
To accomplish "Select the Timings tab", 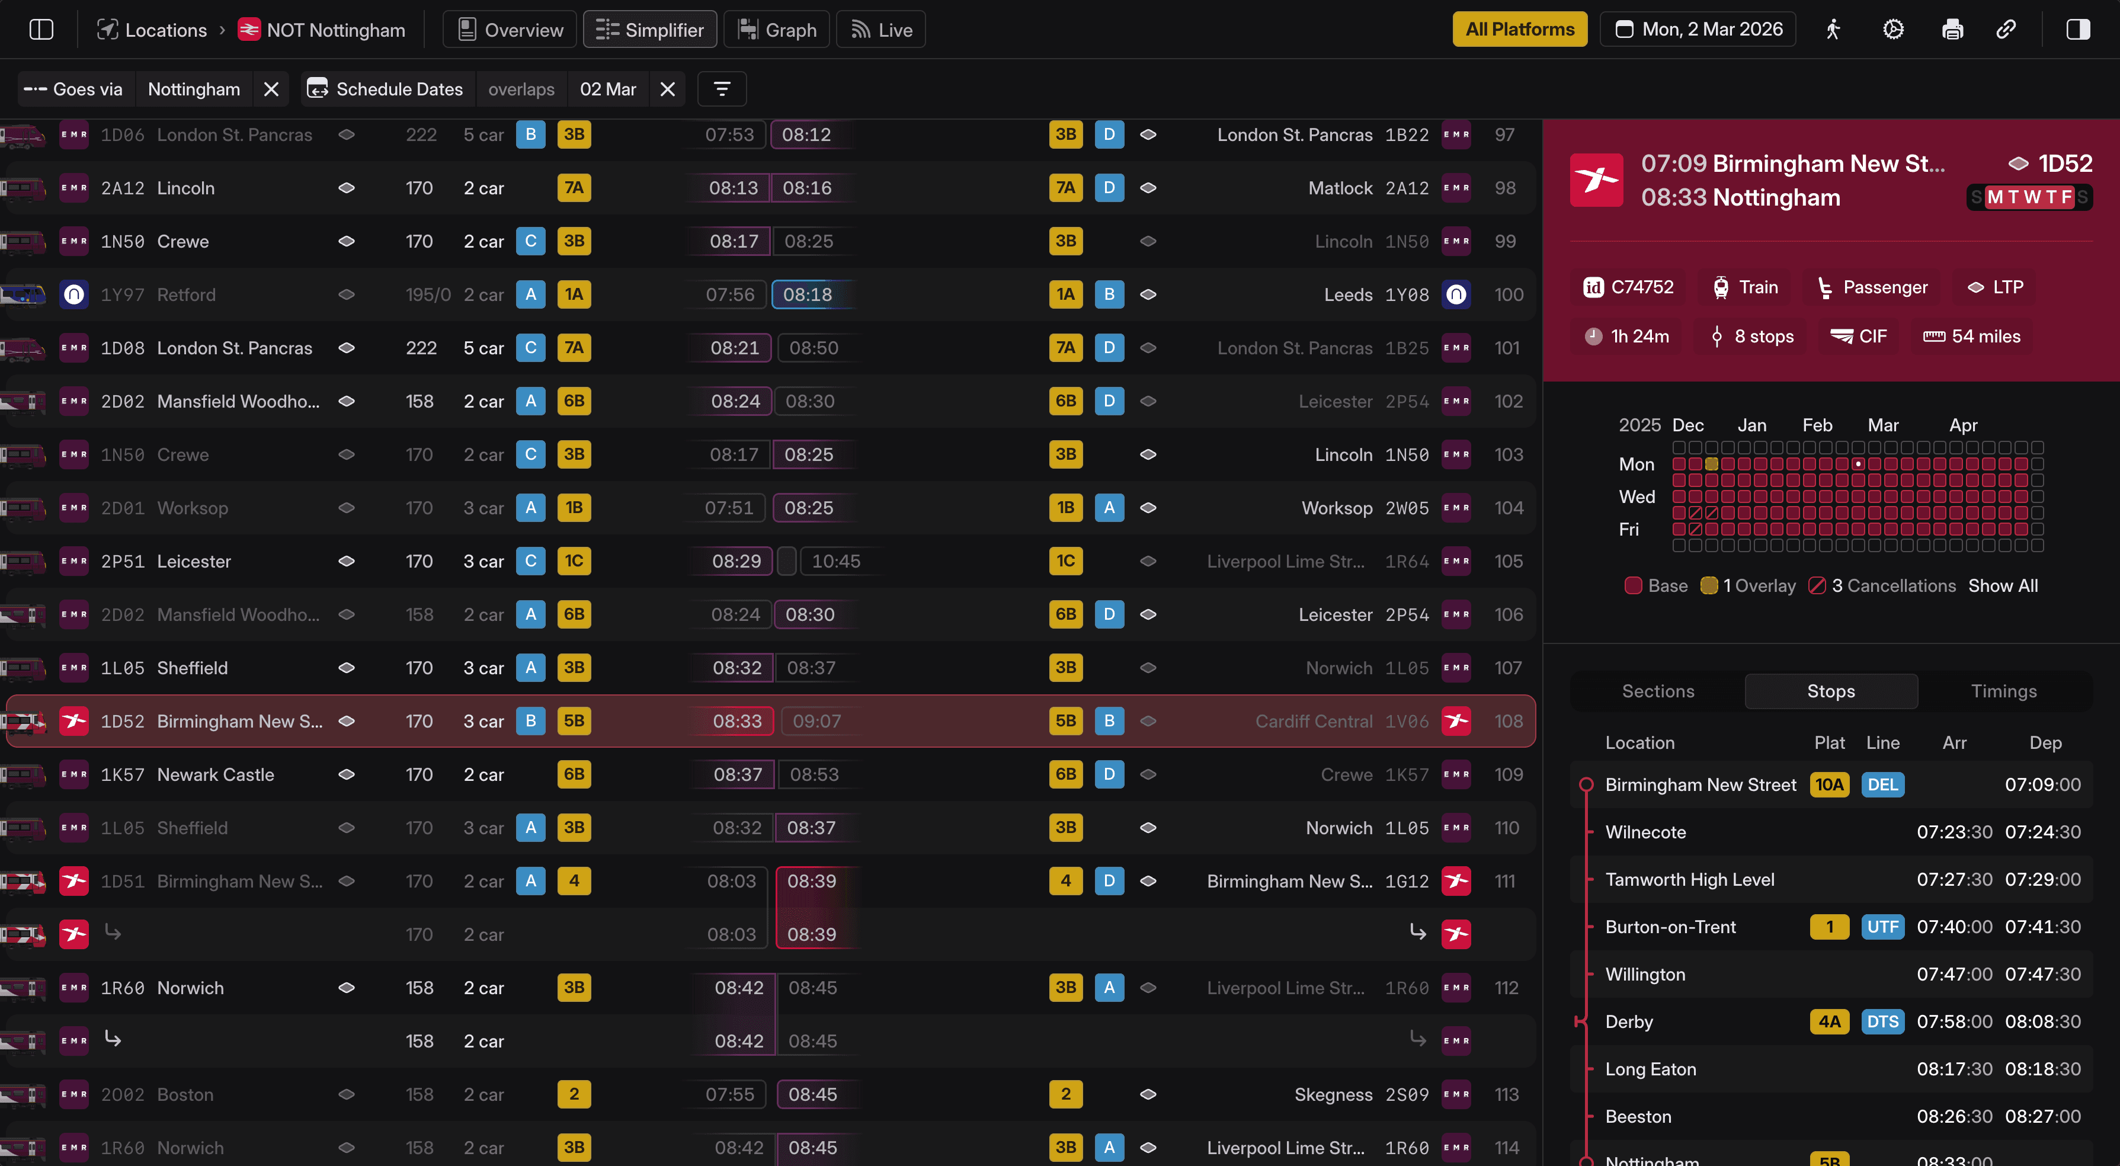I will click(2003, 691).
